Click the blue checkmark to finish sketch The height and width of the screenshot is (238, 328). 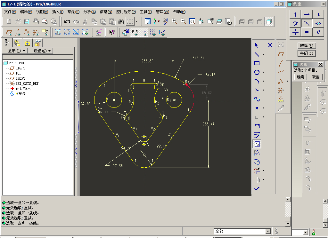[257, 189]
